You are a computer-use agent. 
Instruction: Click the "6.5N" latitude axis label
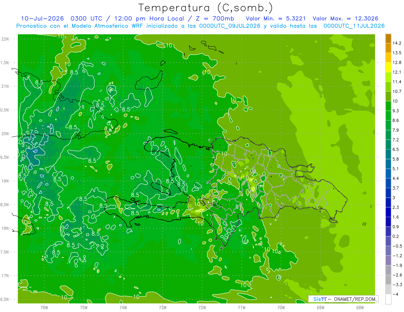(5, 299)
